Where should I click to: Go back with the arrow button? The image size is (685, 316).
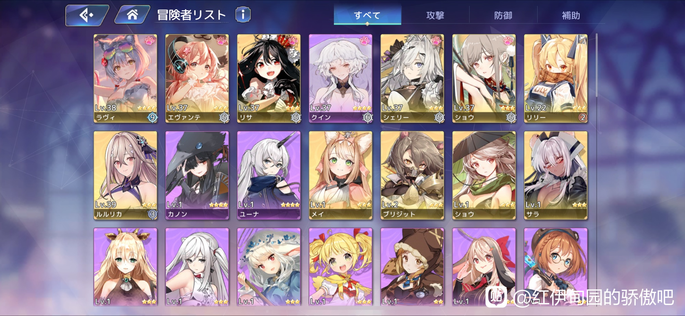point(87,15)
